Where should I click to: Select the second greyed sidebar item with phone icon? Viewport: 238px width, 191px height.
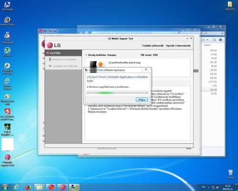[x=63, y=59]
